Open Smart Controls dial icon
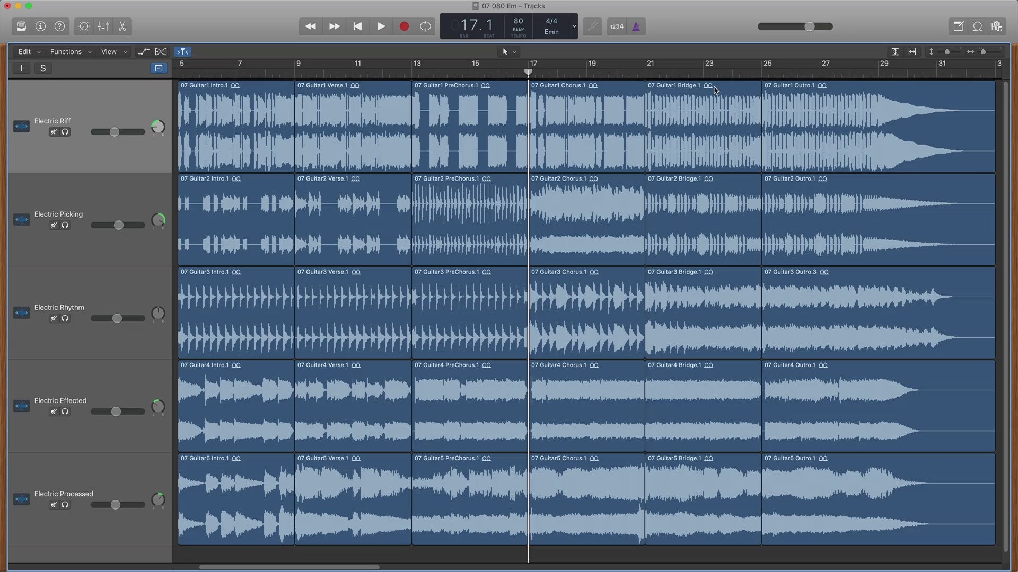 coord(84,26)
